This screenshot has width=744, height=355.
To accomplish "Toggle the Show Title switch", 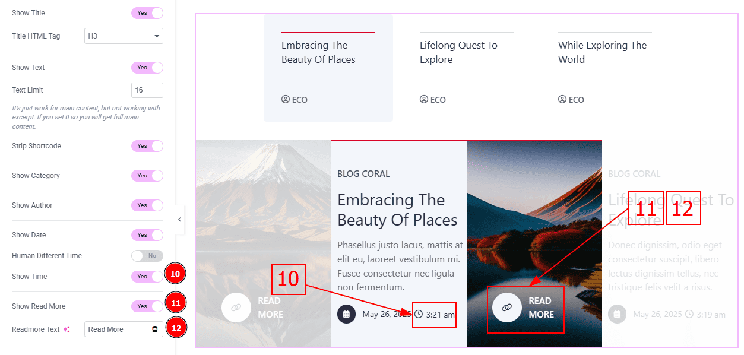I will 147,13.
